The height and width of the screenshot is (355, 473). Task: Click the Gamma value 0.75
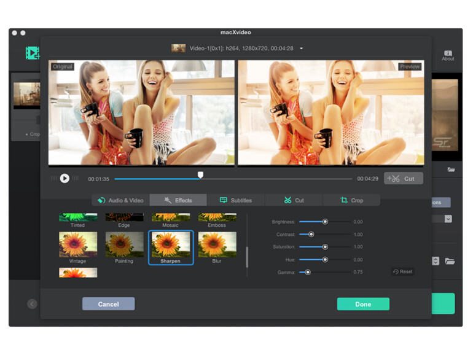click(x=358, y=272)
